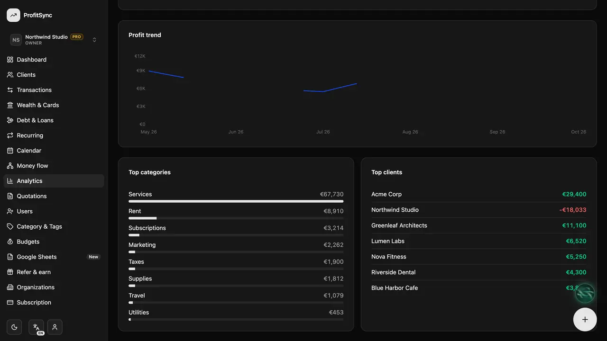This screenshot has height=341, width=607.
Task: Open the language translation selector
Action: point(36,327)
